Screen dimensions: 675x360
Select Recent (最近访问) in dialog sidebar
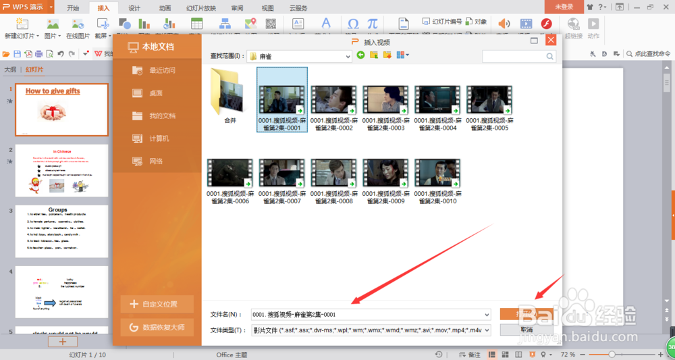157,70
